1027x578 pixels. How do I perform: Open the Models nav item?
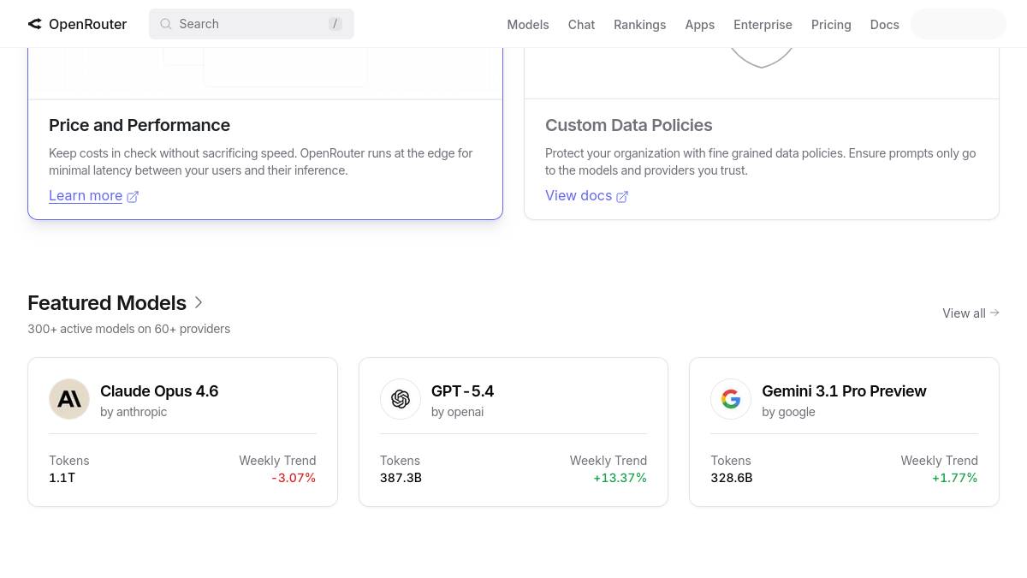click(x=527, y=24)
